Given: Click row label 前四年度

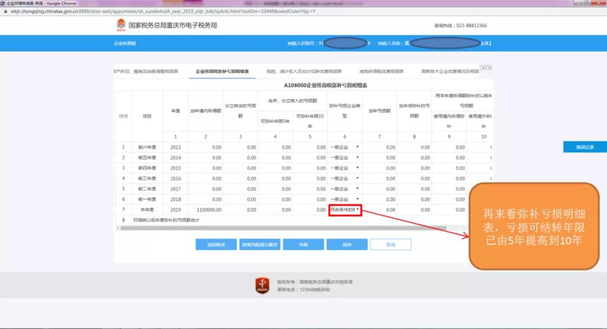Looking at the screenshot, I should (x=147, y=168).
